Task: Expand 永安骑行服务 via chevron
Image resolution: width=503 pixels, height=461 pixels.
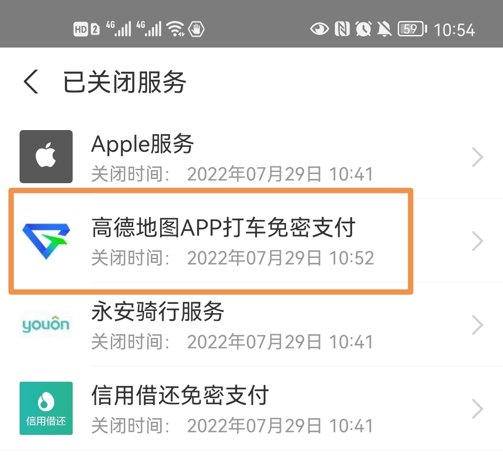Action: point(478,325)
